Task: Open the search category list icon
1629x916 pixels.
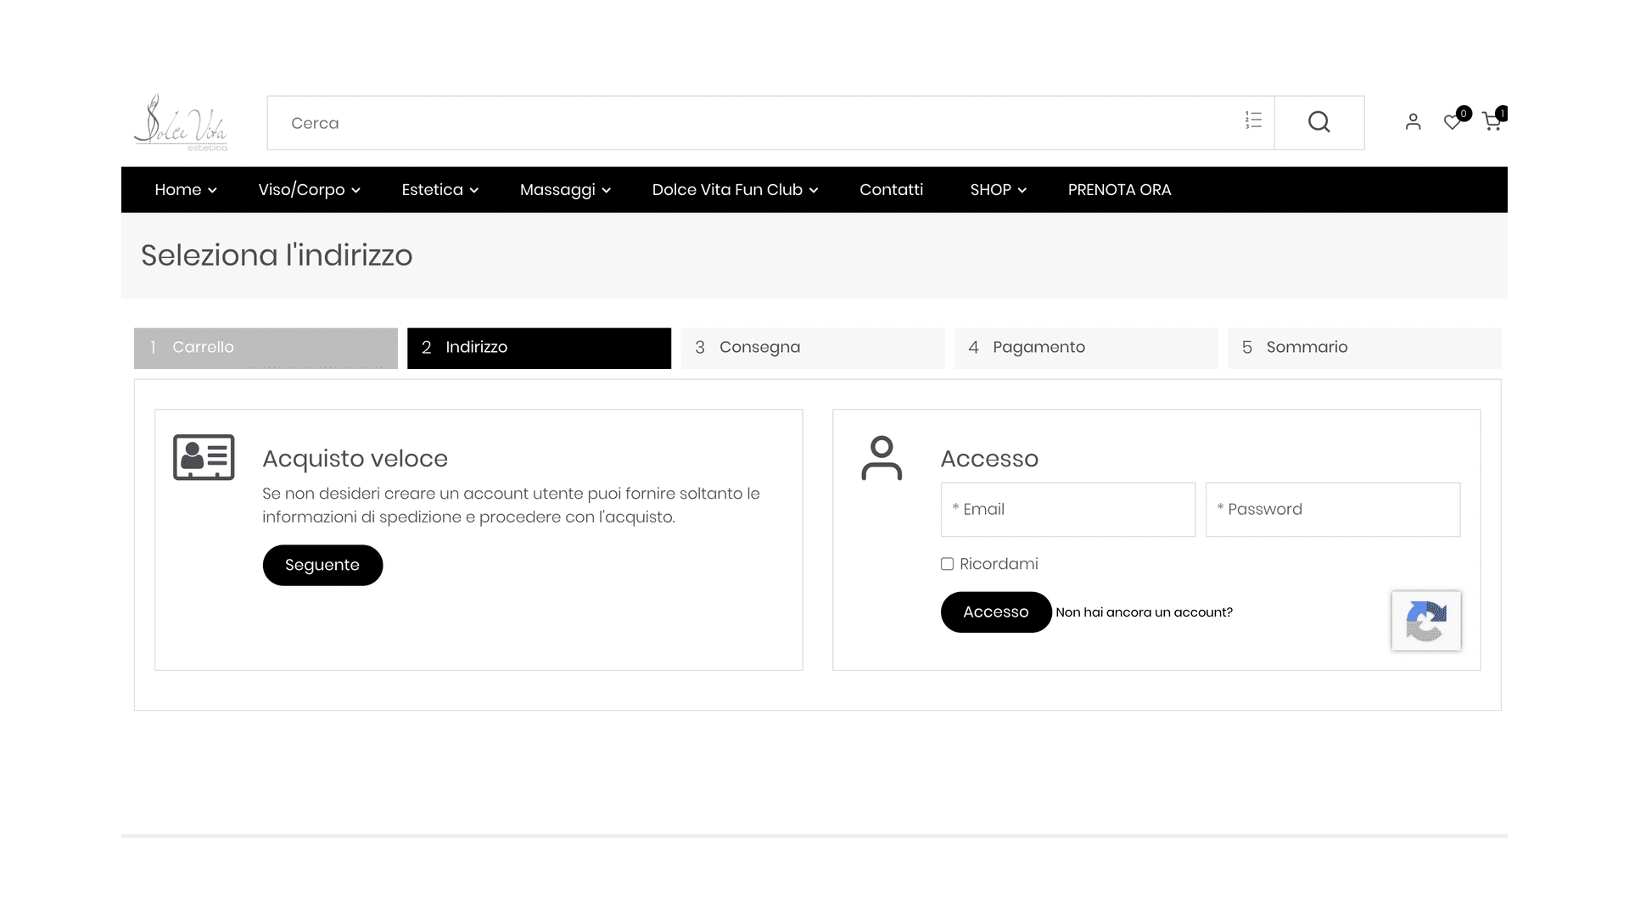Action: coord(1253,120)
